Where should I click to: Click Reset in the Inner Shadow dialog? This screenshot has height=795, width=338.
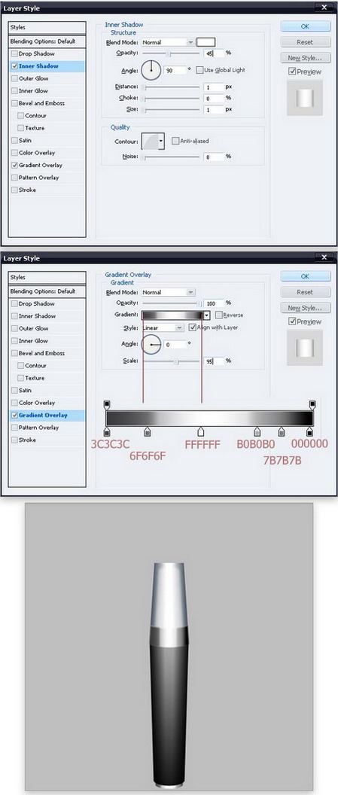305,42
